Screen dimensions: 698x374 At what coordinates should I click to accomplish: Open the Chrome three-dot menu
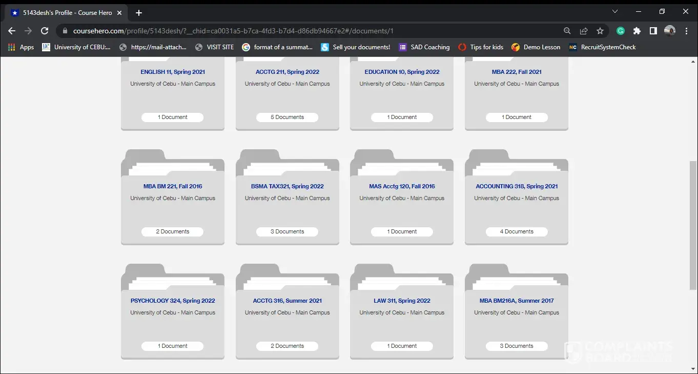(687, 31)
